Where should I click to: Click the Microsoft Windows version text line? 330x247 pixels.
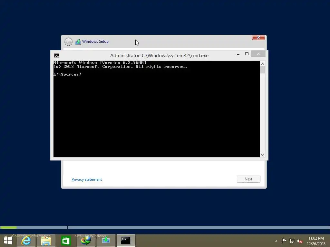tap(100, 63)
